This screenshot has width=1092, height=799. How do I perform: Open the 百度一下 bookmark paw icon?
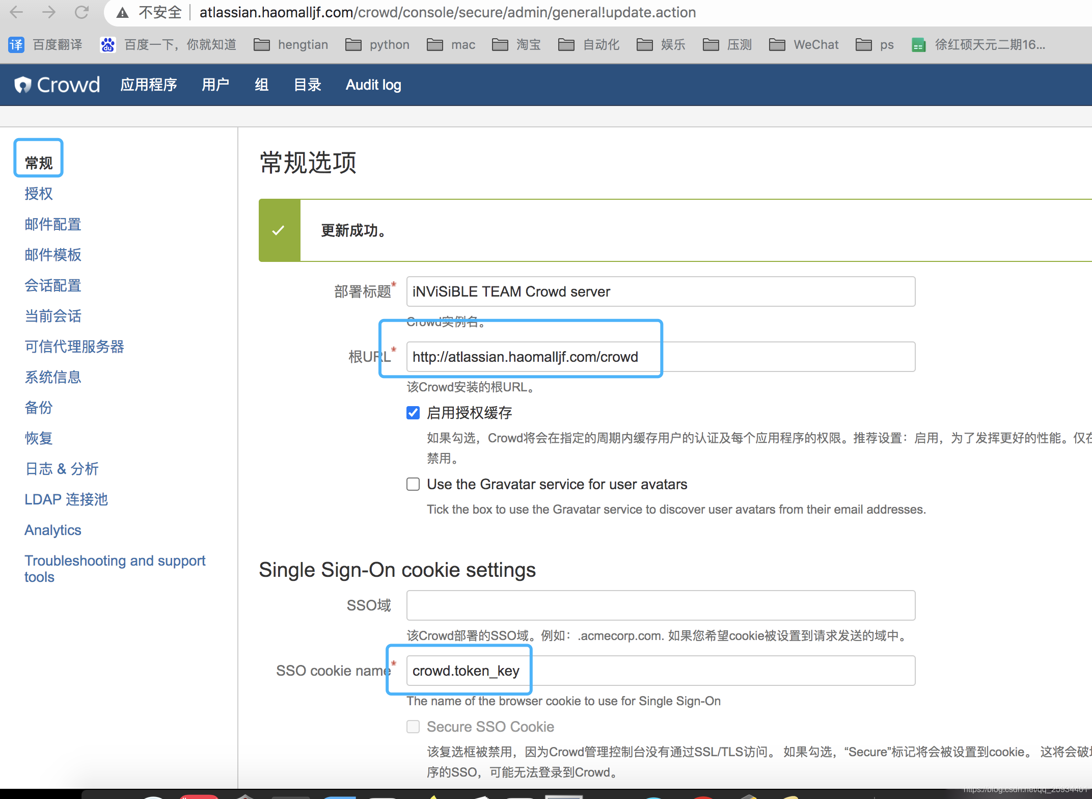(x=107, y=45)
